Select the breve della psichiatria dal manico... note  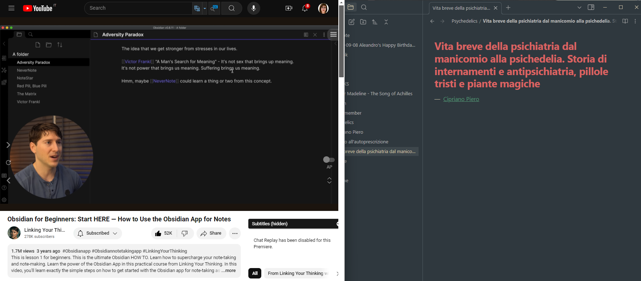(382, 152)
